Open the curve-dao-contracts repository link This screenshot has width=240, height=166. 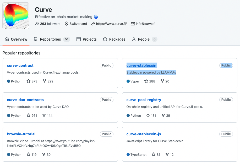click(25, 100)
